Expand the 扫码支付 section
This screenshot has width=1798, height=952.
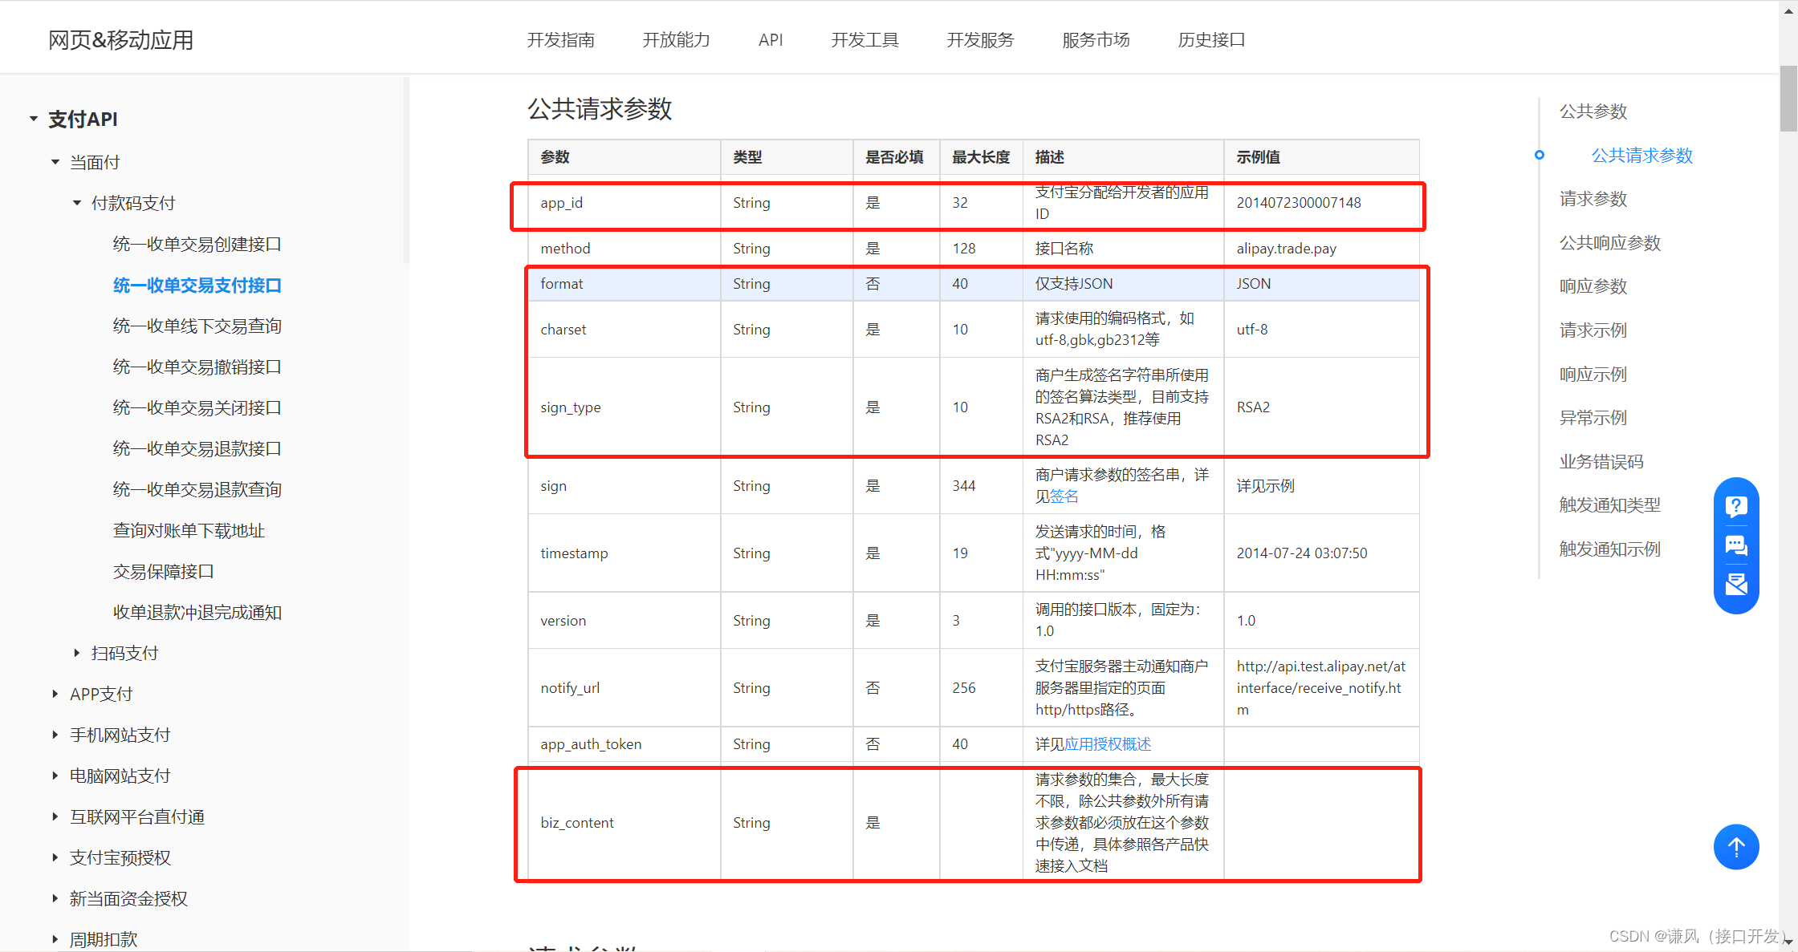coord(77,653)
